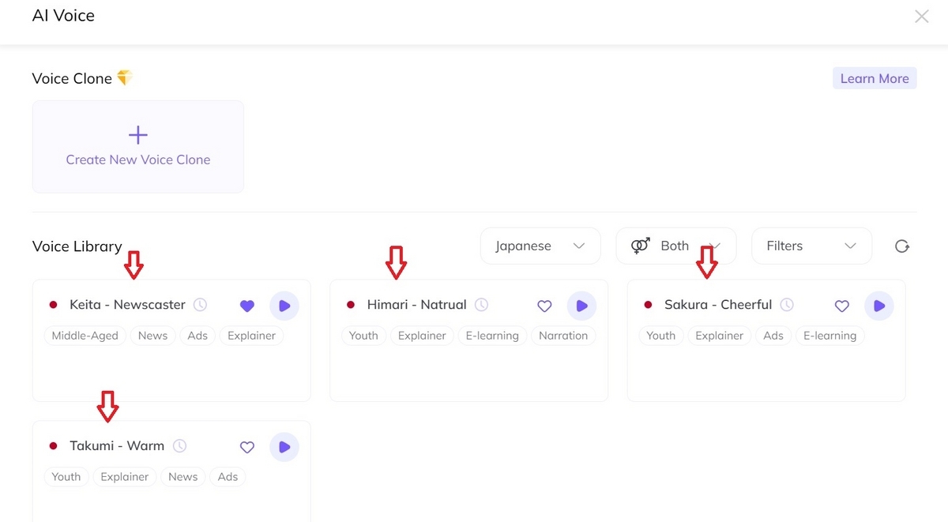Screen dimensions: 948x522
Task: Favorite the Himari - Natrual voice
Action: coord(544,306)
